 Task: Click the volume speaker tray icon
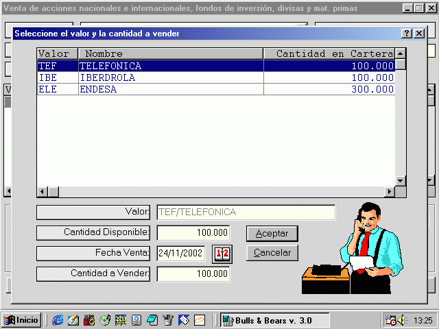pos(403,320)
